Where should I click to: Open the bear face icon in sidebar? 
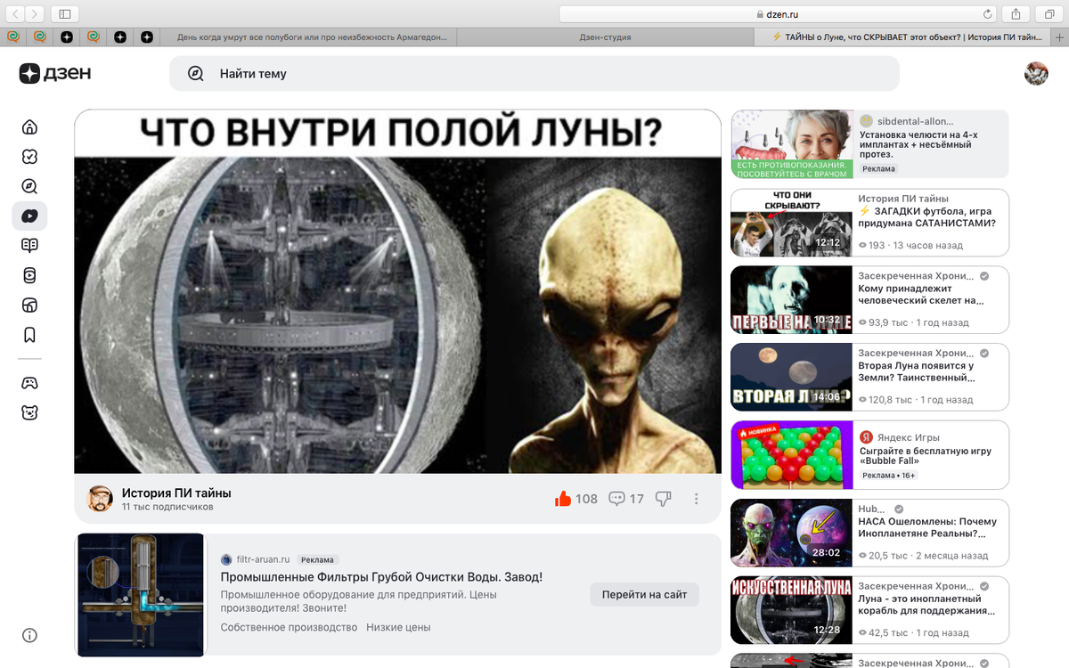coord(30,412)
